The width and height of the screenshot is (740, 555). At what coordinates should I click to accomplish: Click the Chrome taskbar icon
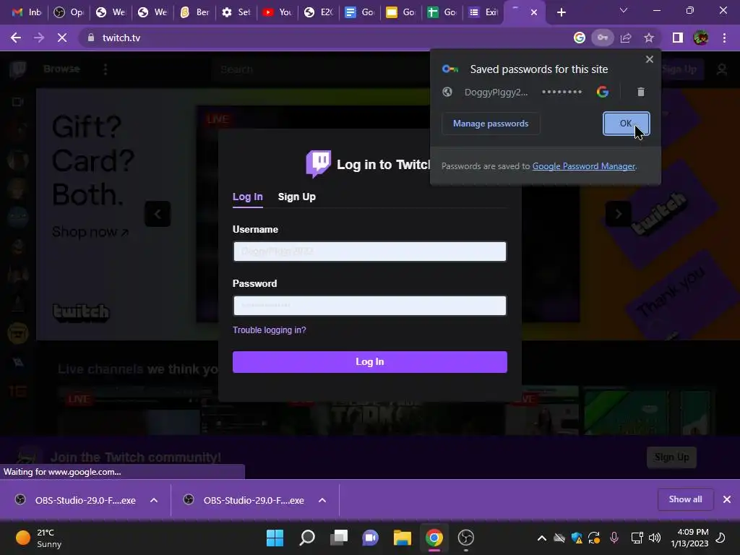click(x=434, y=538)
